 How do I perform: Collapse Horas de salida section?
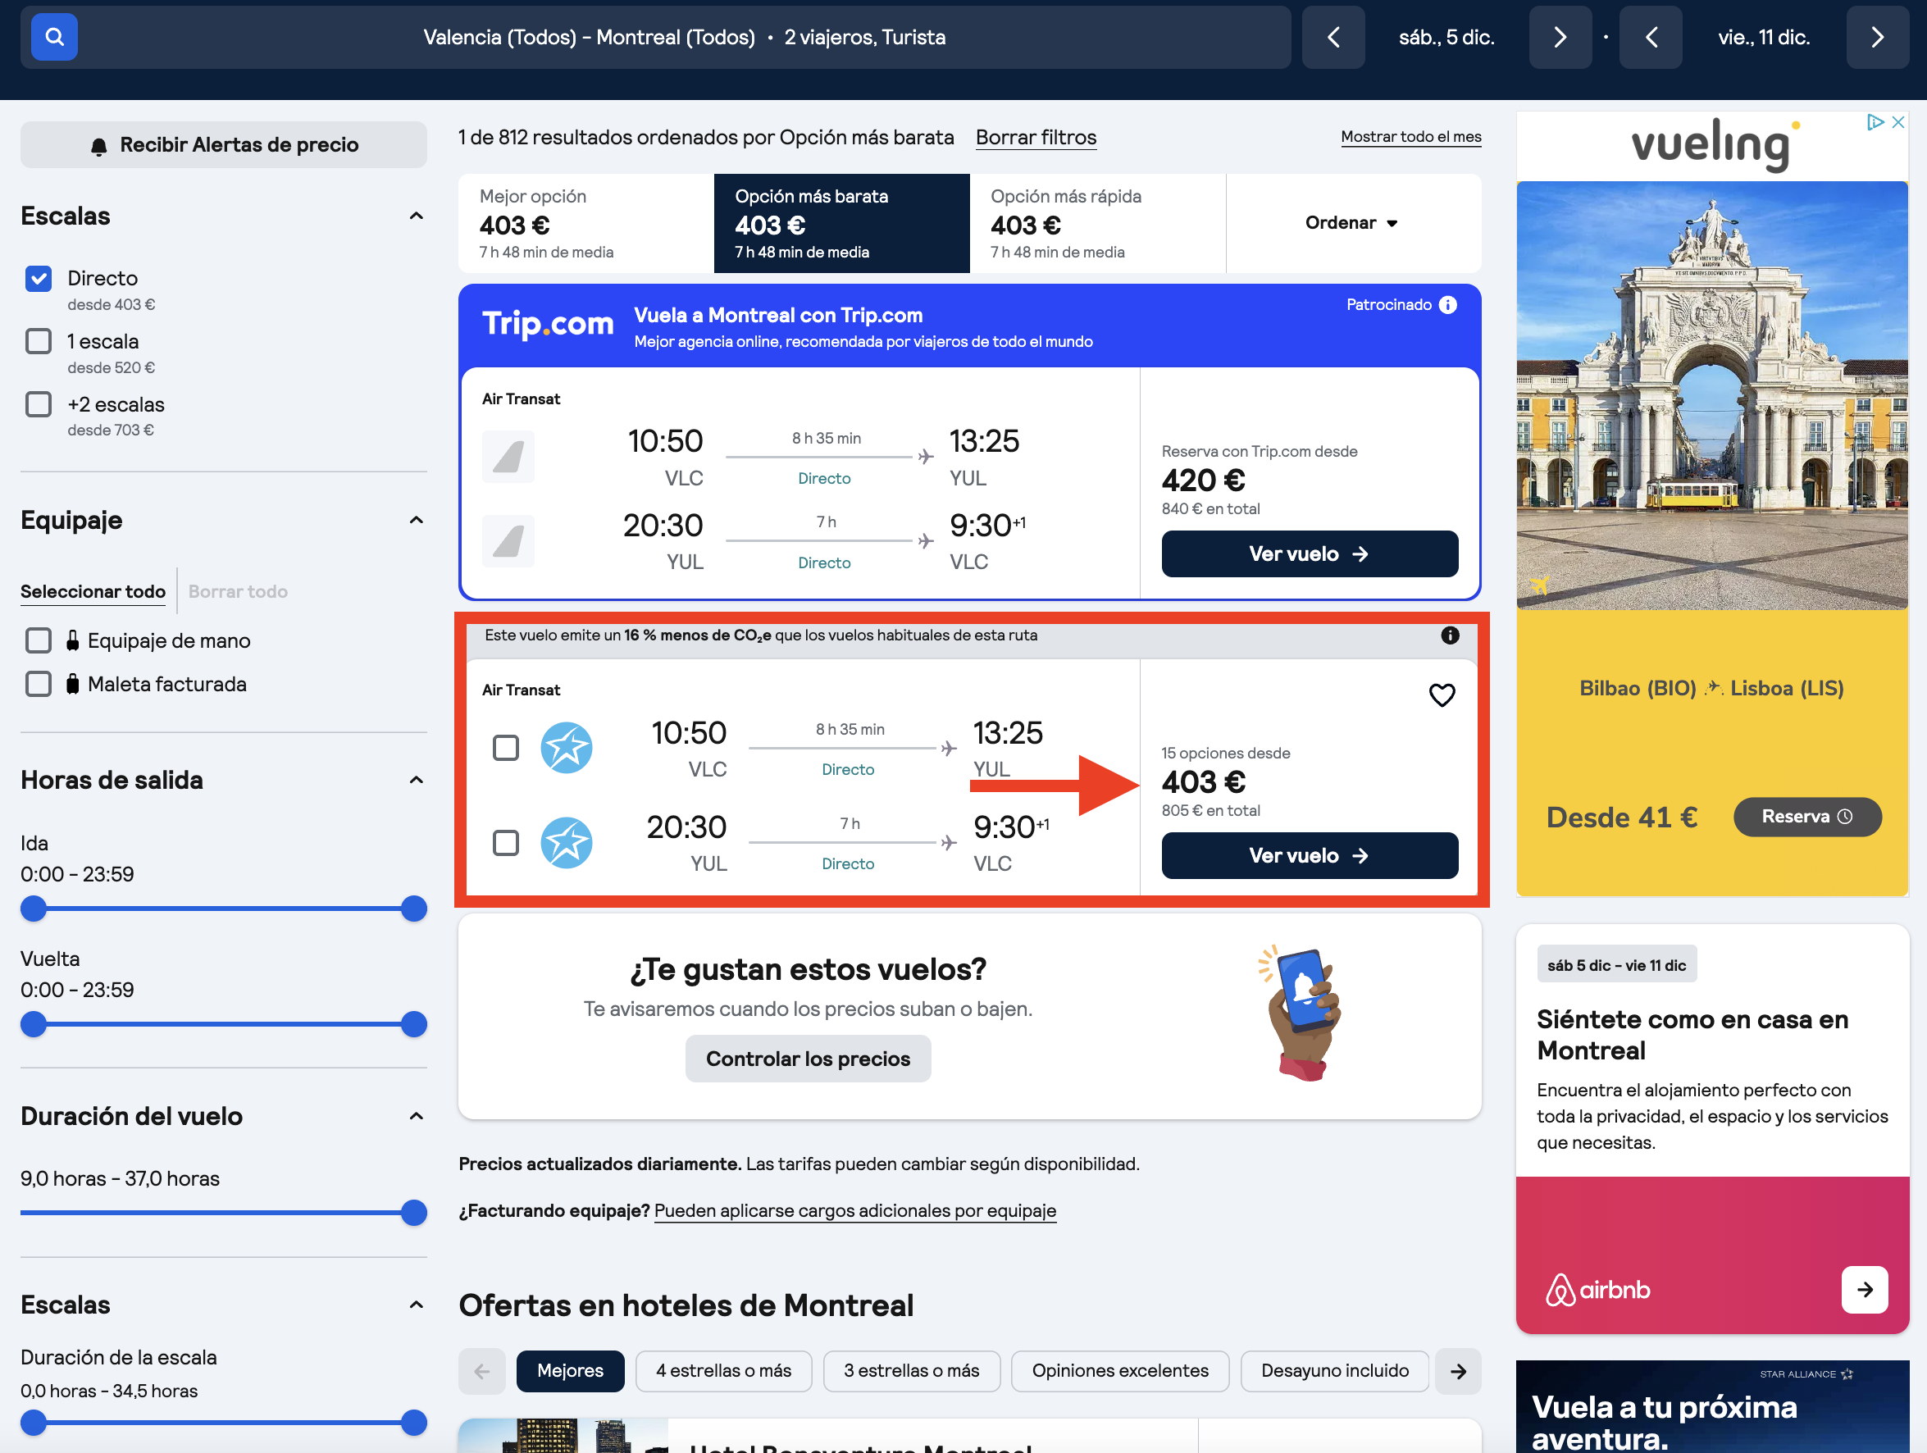(417, 780)
